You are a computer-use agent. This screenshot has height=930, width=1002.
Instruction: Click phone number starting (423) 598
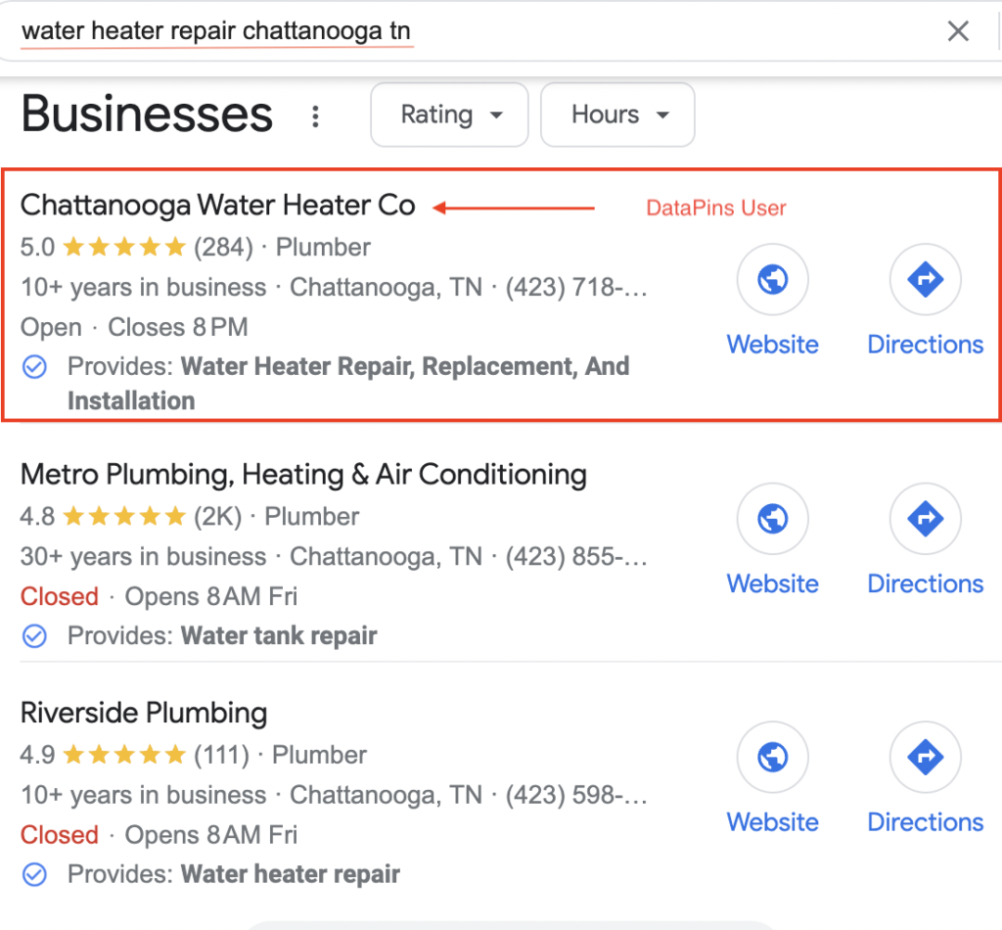[576, 795]
